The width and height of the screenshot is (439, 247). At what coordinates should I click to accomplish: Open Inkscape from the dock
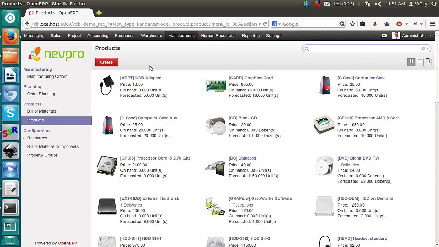(x=10, y=150)
